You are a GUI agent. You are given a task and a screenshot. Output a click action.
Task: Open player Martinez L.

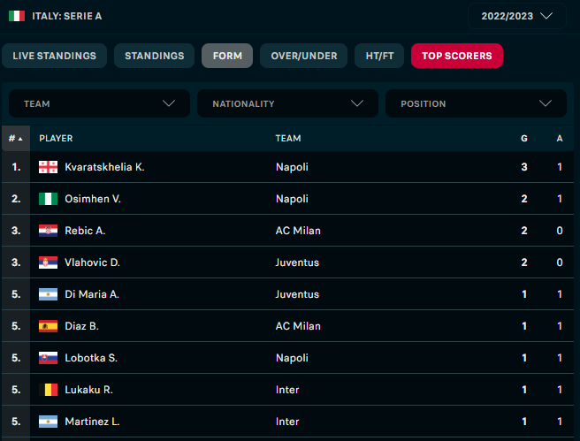click(x=92, y=422)
